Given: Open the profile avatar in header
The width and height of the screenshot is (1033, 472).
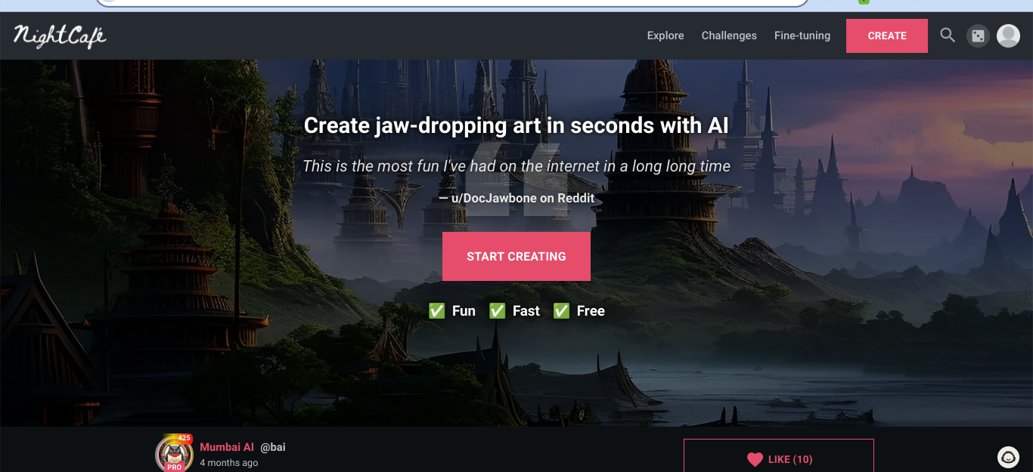Looking at the screenshot, I should click(x=1008, y=35).
